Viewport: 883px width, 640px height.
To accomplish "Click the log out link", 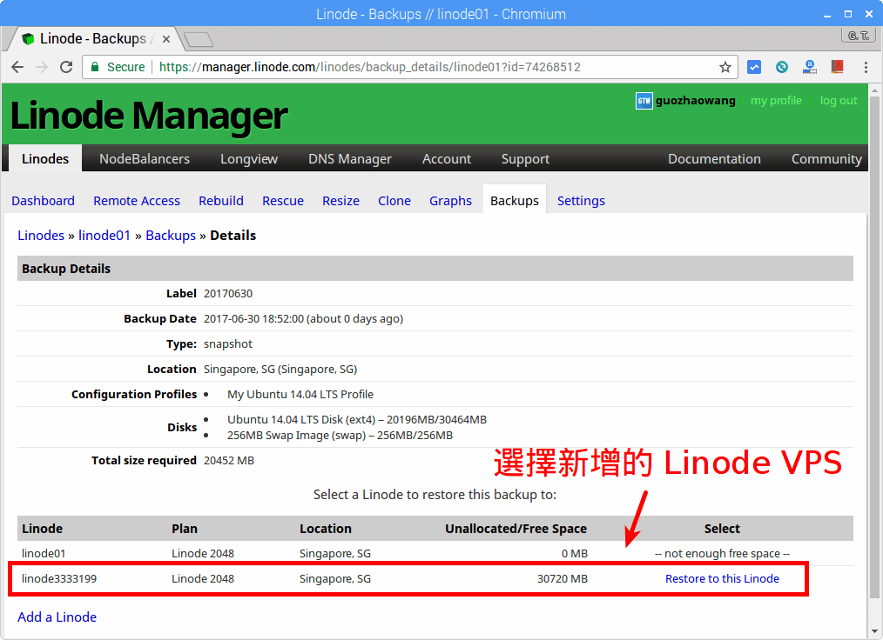I will coord(839,101).
